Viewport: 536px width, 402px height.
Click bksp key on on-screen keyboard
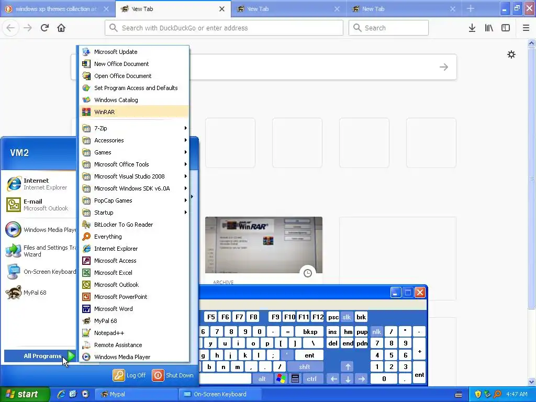310,331
